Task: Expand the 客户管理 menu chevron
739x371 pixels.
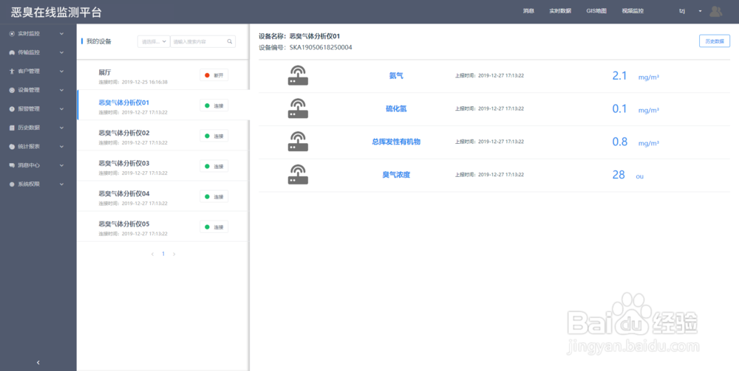Action: [61, 72]
